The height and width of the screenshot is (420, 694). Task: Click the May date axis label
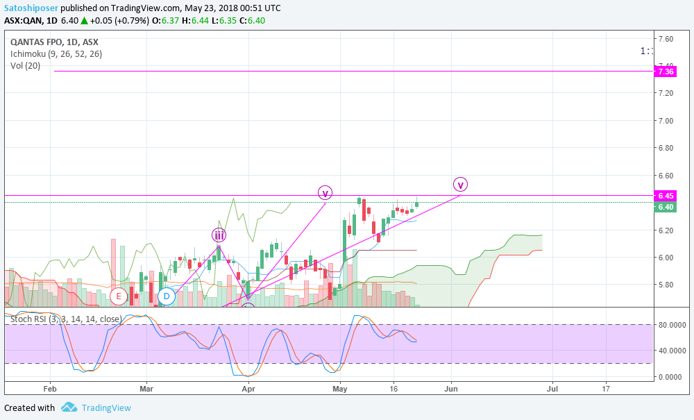coord(340,389)
